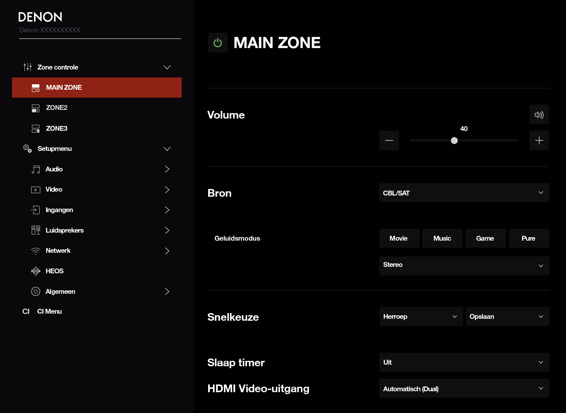This screenshot has height=413, width=566.
Task: Open the Stereo sound mode dropdown
Action: (x=464, y=266)
